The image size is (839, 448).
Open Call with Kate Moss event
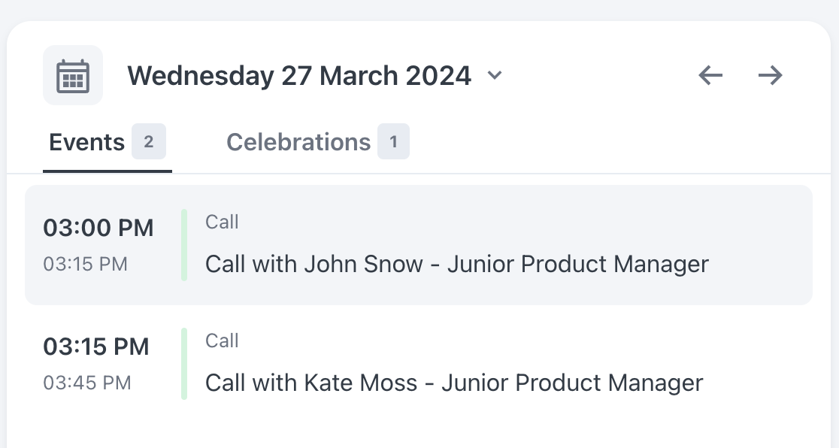pos(454,383)
